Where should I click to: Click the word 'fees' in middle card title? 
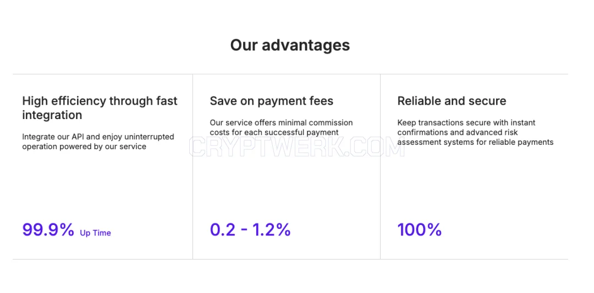coord(320,101)
